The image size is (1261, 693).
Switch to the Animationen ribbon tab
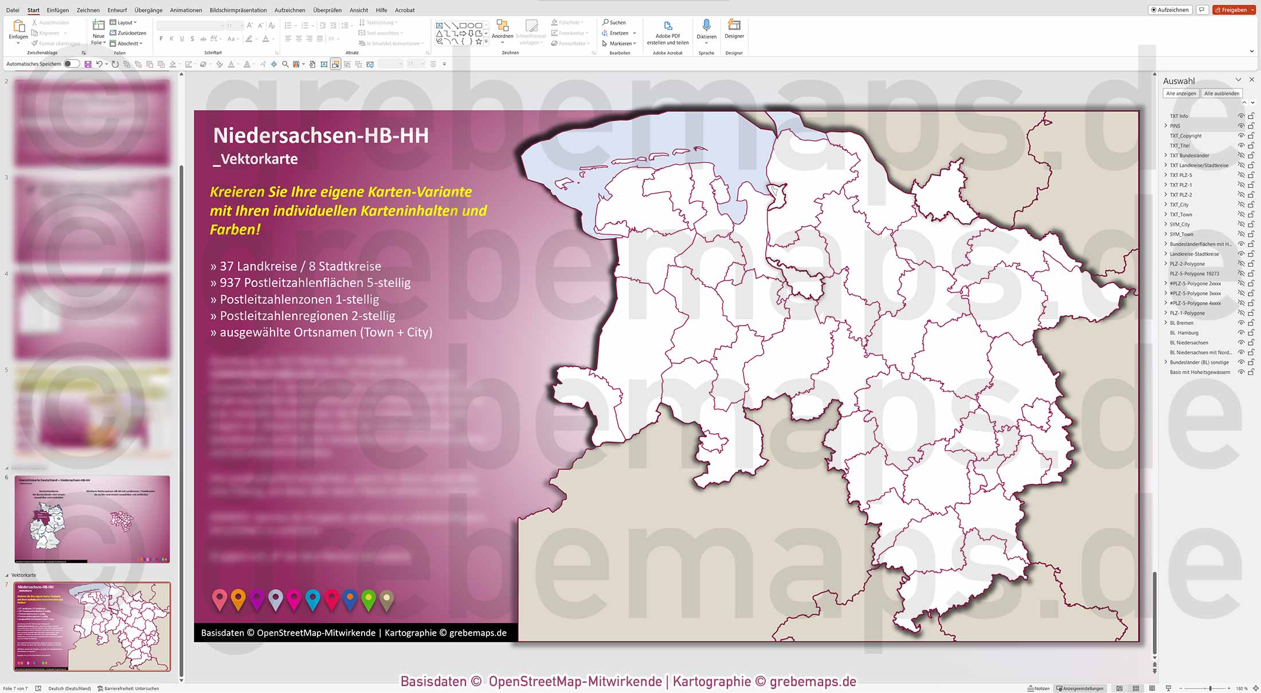185,10
